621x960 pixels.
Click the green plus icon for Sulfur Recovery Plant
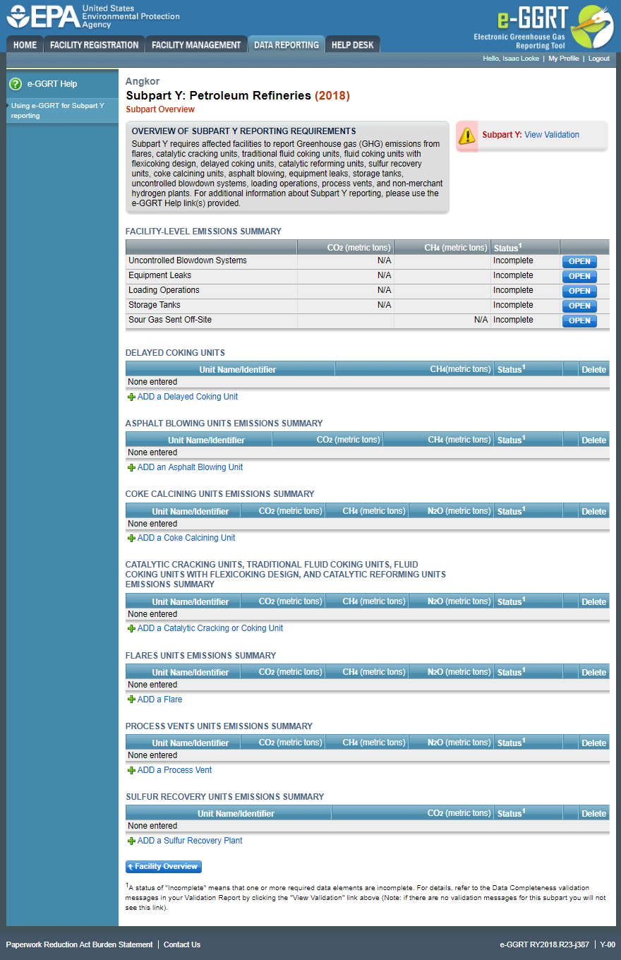click(131, 841)
